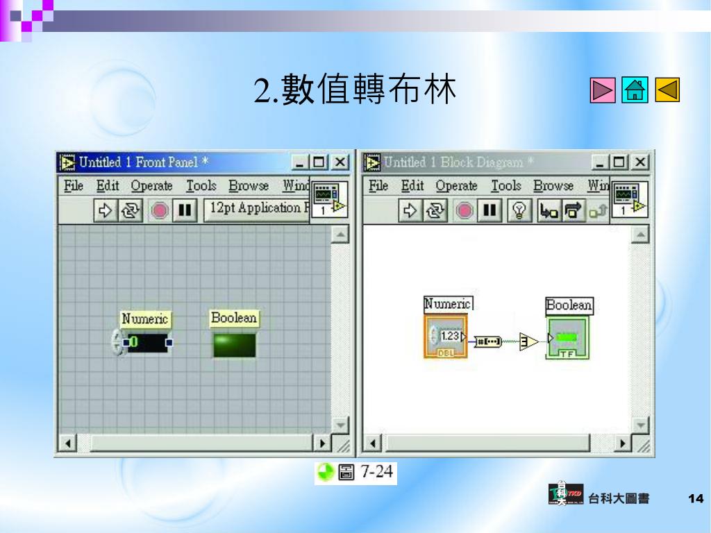Select Numeric DBL terminal in Block Diagram
711x533 pixels.
pos(445,337)
